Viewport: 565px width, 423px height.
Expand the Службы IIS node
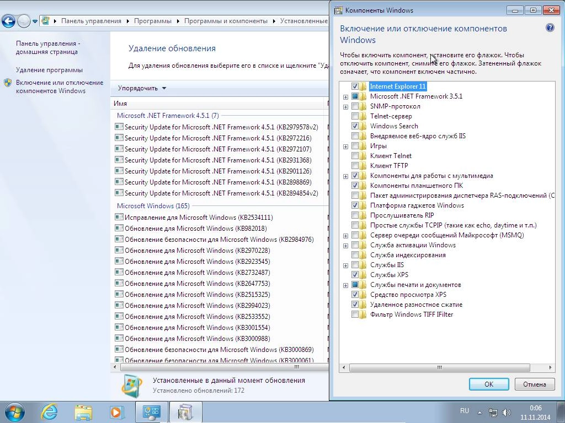345,265
